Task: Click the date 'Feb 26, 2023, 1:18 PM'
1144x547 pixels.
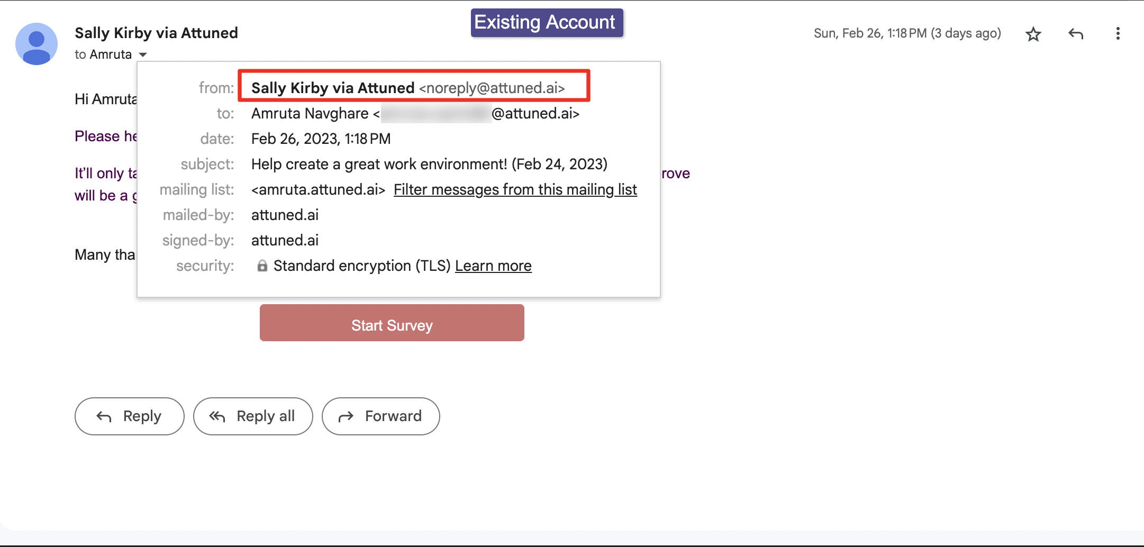Action: point(321,139)
